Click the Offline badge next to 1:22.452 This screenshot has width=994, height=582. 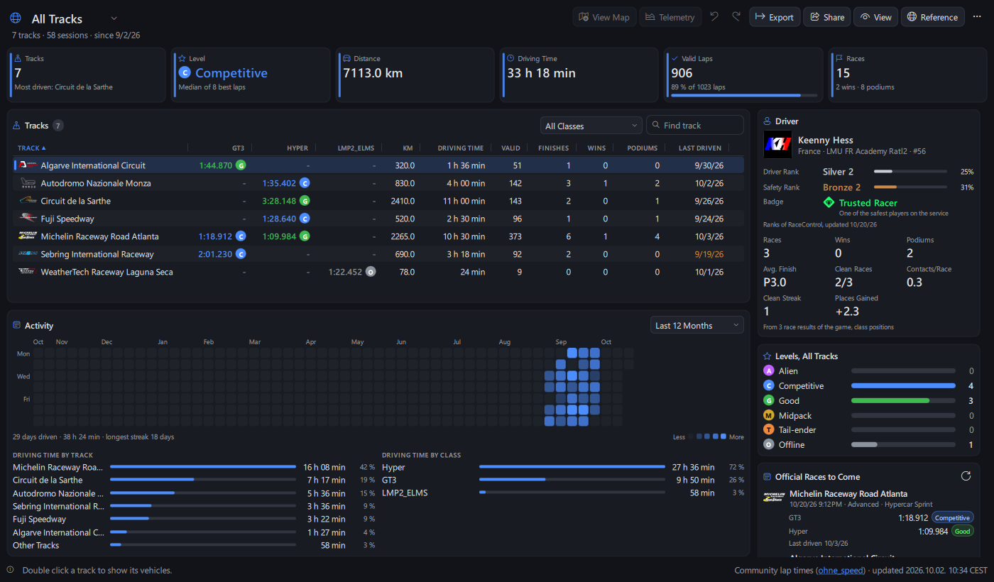371,272
